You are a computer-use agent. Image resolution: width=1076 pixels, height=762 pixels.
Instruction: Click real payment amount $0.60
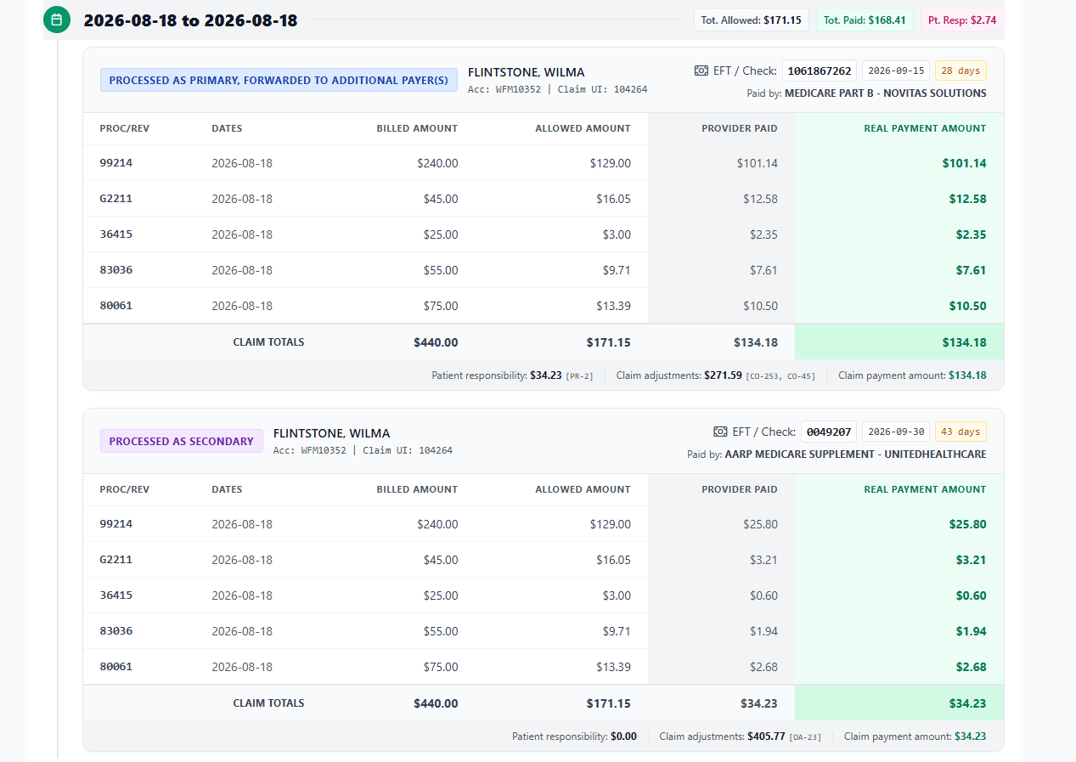click(971, 595)
